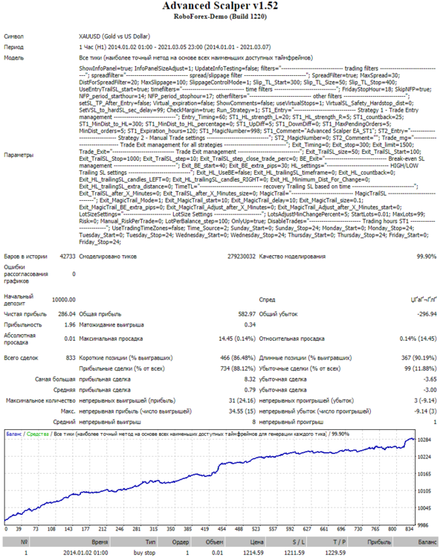440x558 pixels.
Task: Click the 'Advanced Scalper v1.52' report title
Action: (220, 6)
